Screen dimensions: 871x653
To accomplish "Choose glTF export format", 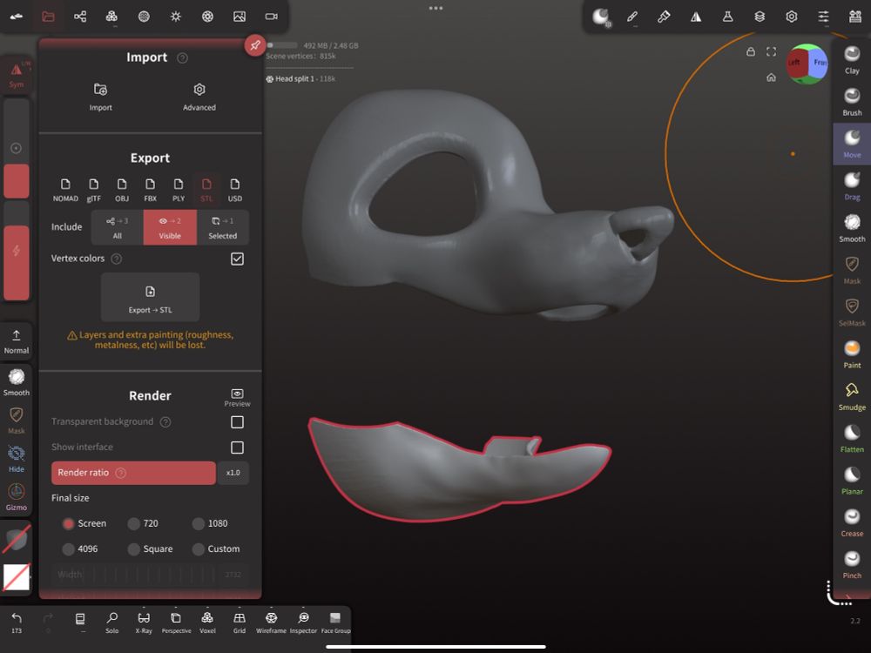I will pyautogui.click(x=94, y=190).
